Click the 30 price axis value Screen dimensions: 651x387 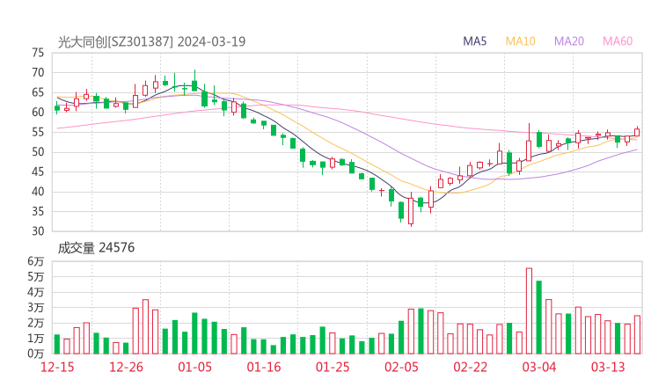click(38, 231)
